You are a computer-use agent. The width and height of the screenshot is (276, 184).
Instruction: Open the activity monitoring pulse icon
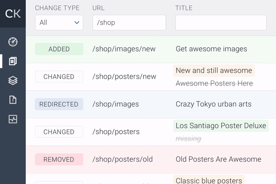(x=13, y=119)
